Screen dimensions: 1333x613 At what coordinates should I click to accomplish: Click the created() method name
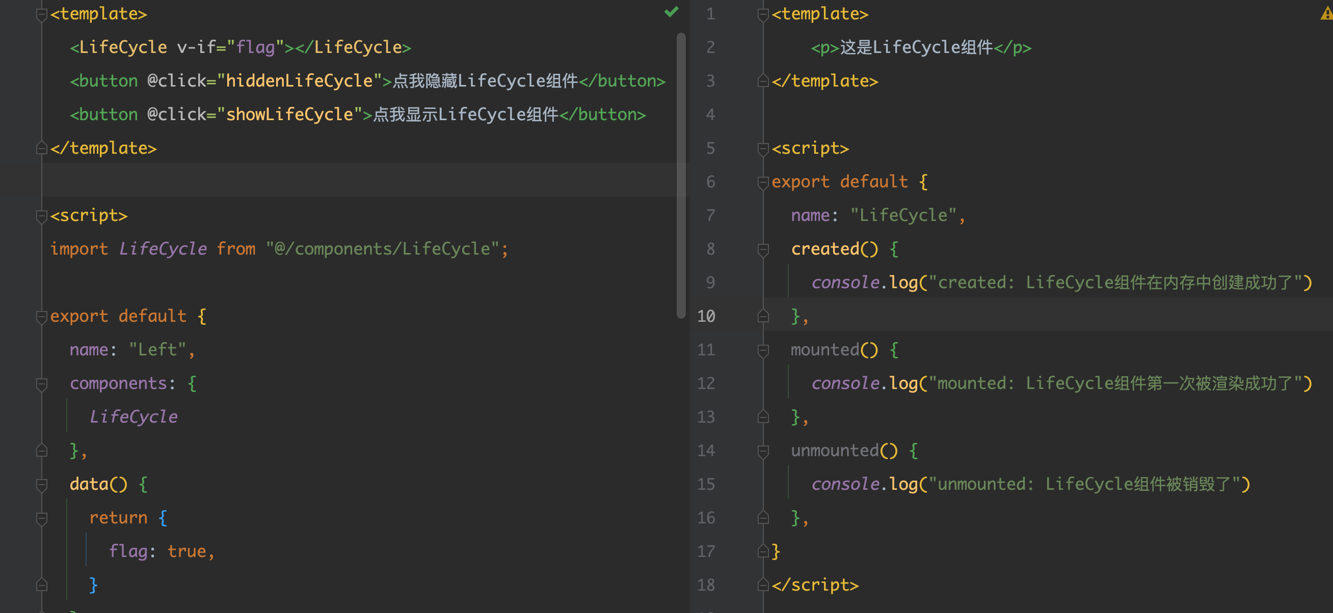[x=825, y=249]
